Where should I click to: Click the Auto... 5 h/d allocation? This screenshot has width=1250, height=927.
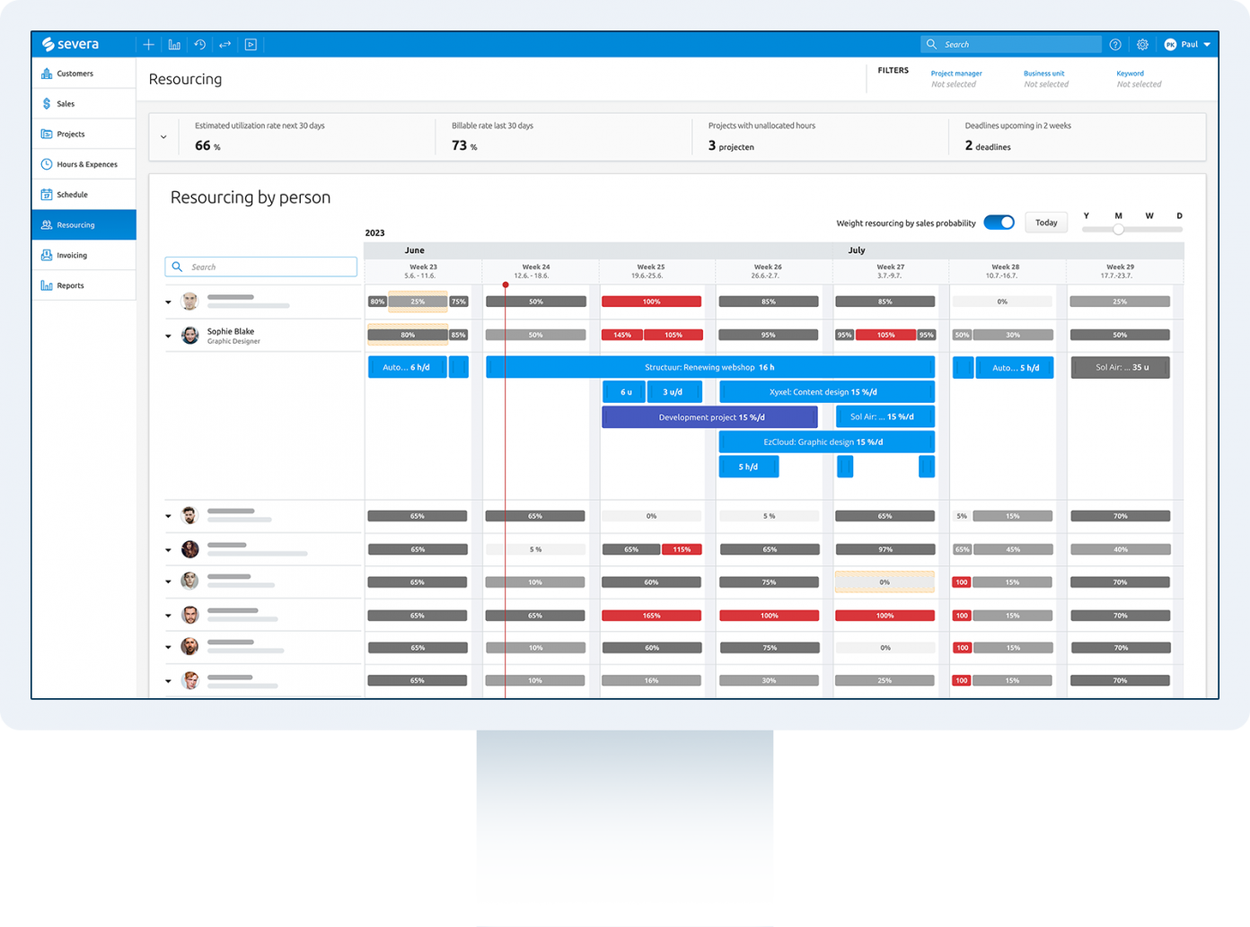tap(1015, 367)
